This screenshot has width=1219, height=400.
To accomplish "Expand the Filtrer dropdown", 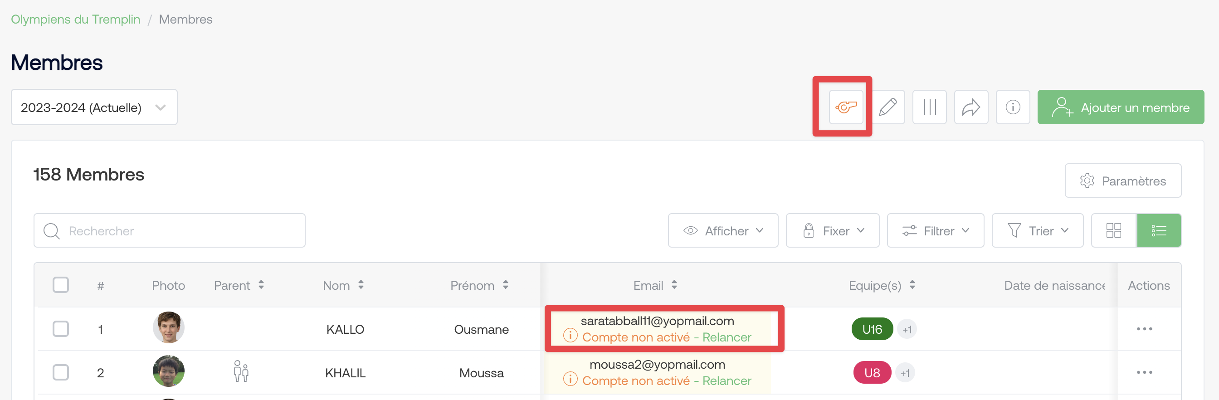I will 935,230.
